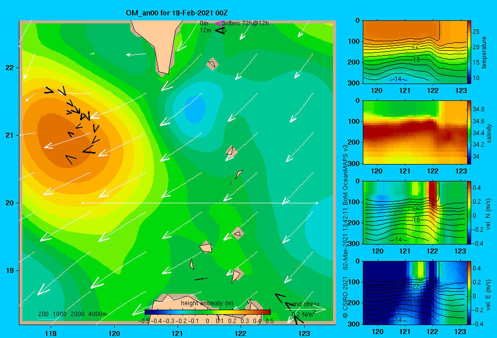Click longitude label 120 on main map axis
Viewport: 497px width, 338px height.
point(114,333)
